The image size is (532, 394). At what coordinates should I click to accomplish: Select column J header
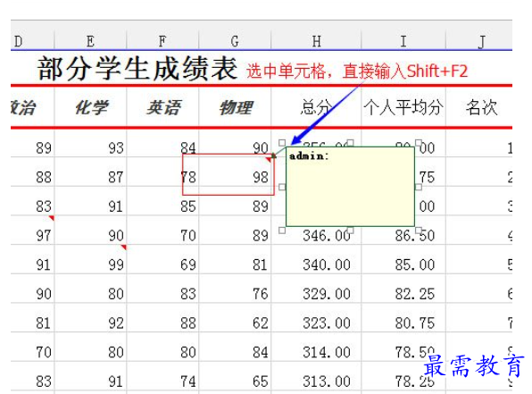[x=479, y=41]
